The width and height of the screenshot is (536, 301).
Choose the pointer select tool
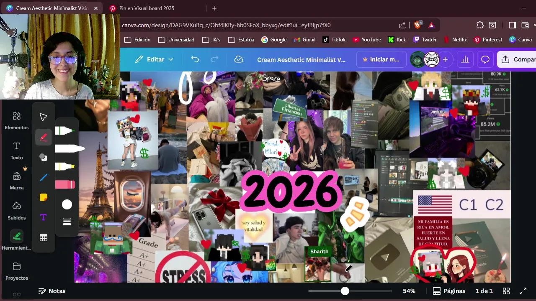tap(44, 117)
